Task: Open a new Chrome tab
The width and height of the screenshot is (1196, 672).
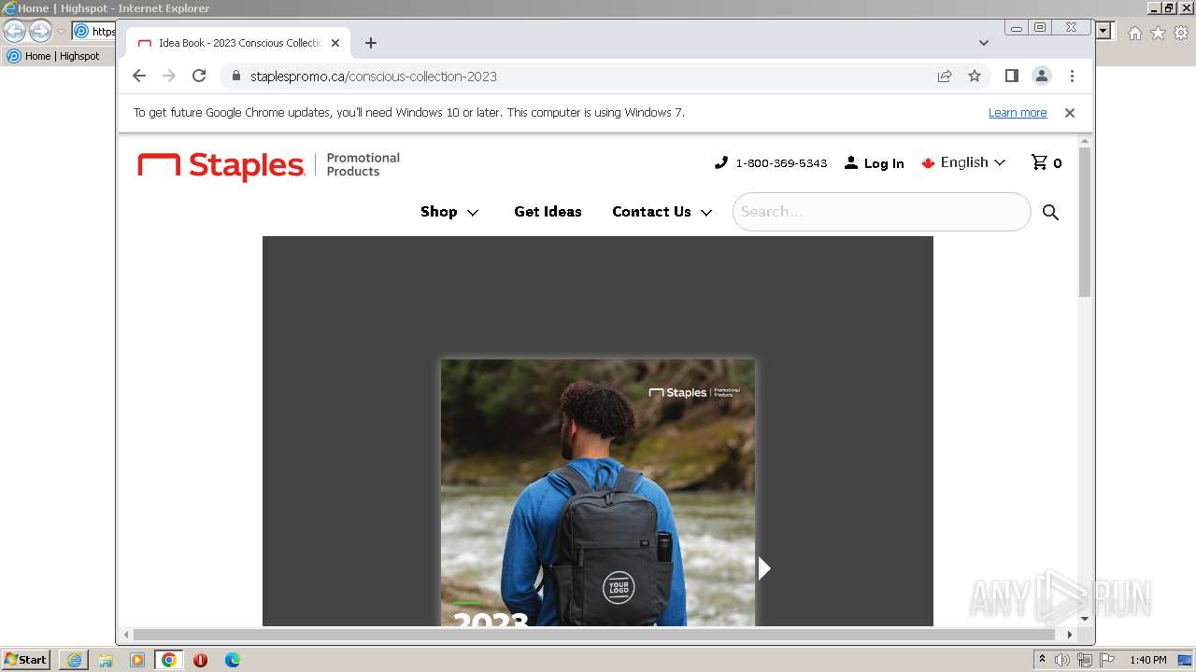Action: (x=371, y=43)
